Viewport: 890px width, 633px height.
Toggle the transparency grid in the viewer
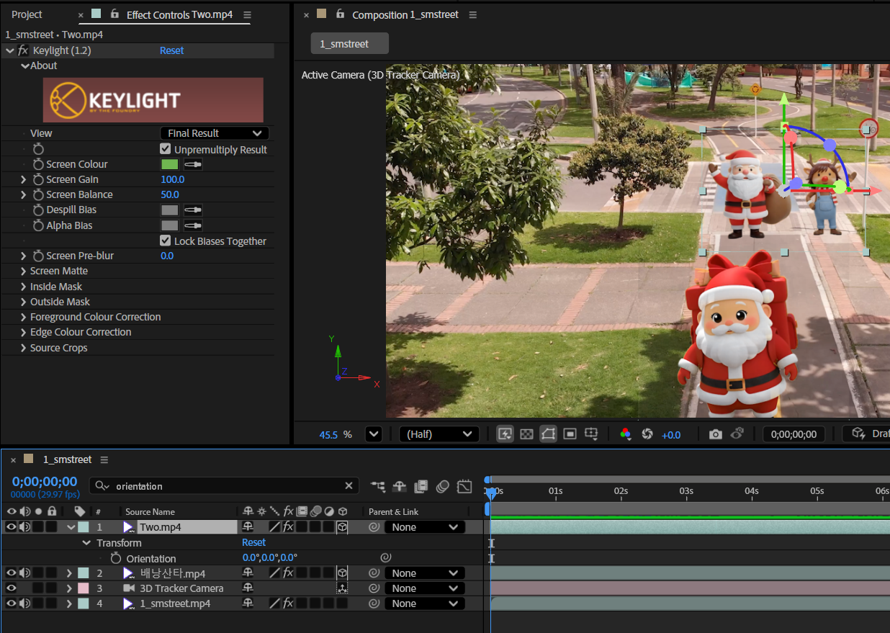tap(526, 434)
